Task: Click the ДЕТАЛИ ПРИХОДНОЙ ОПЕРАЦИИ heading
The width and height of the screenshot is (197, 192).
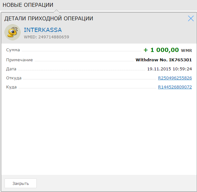Action: [x=49, y=18]
